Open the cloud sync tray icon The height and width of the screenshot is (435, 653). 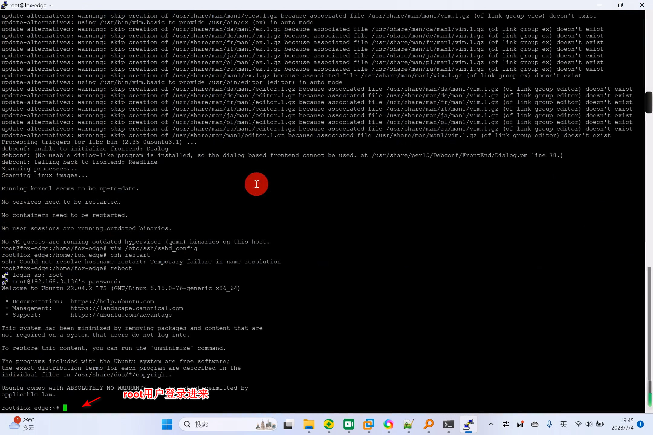(535, 424)
